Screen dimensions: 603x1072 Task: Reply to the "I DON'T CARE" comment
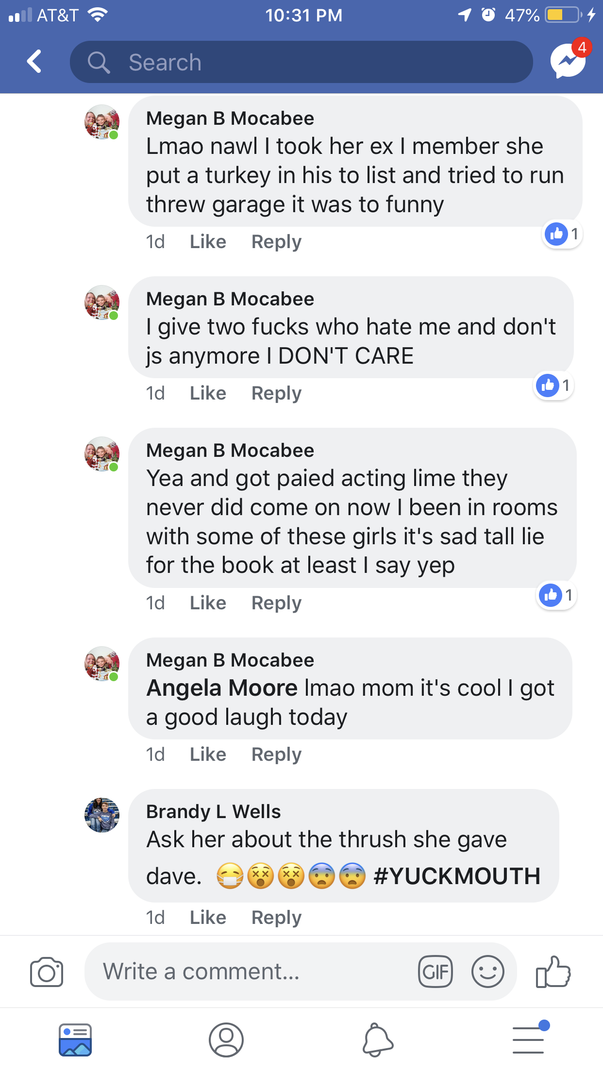(276, 393)
